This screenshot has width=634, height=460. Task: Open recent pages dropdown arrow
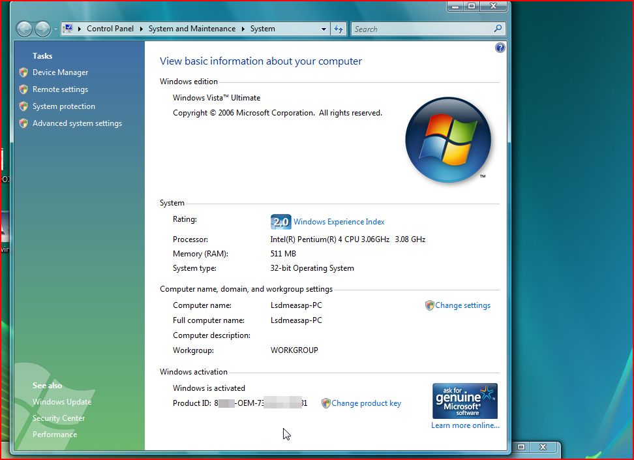coord(55,29)
